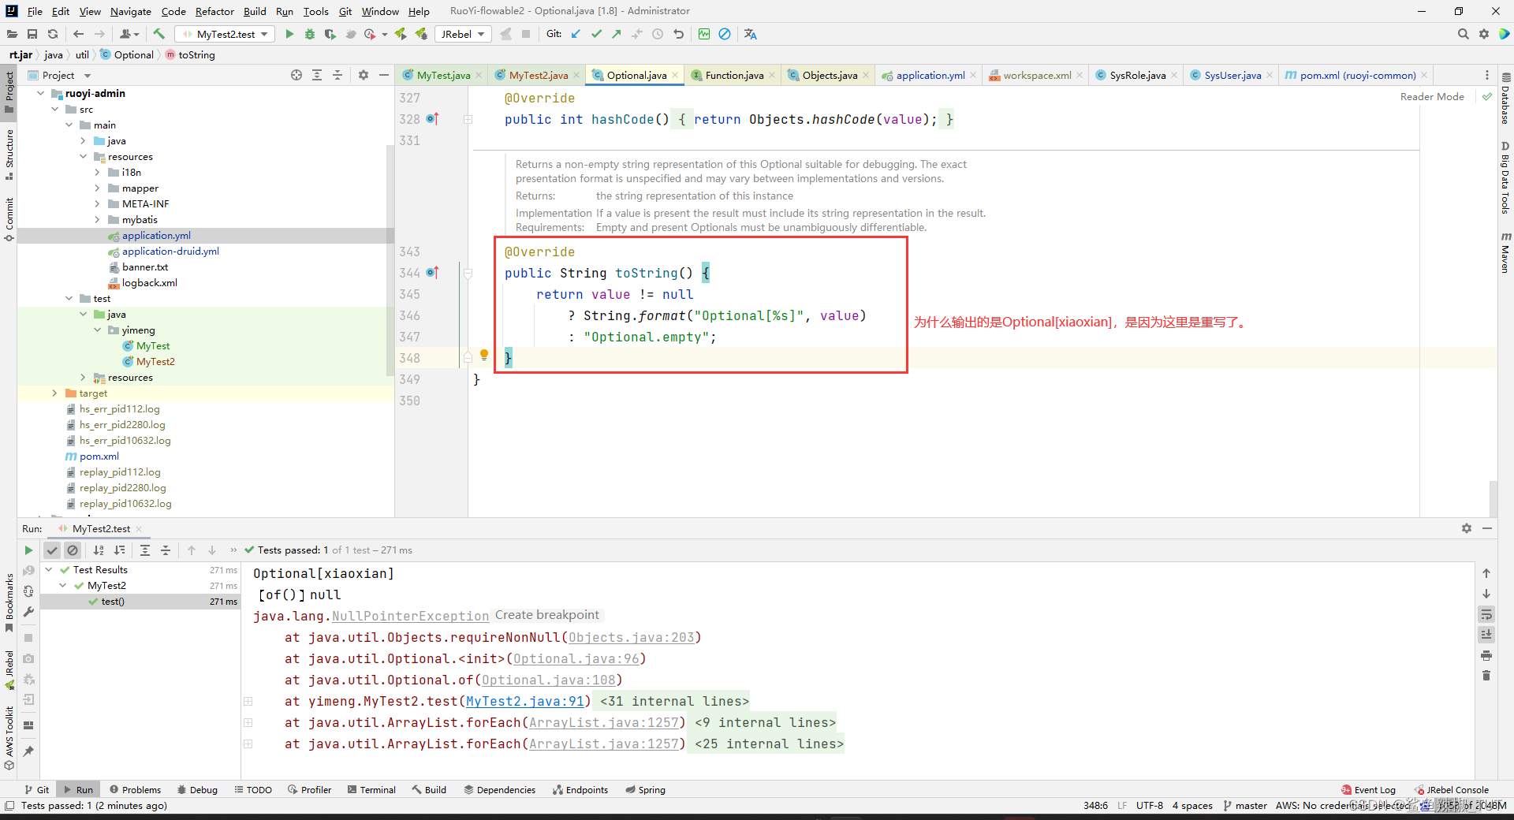
Task: Run MyTest2.test with the green play icon
Action: coord(289,34)
